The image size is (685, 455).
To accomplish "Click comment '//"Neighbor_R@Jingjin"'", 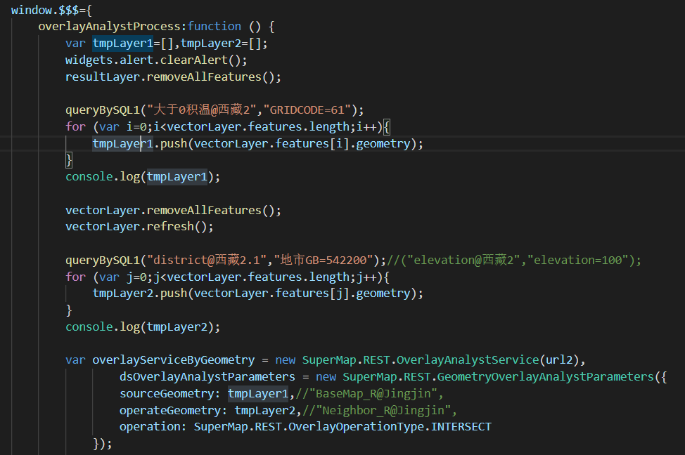I will 376,411.
